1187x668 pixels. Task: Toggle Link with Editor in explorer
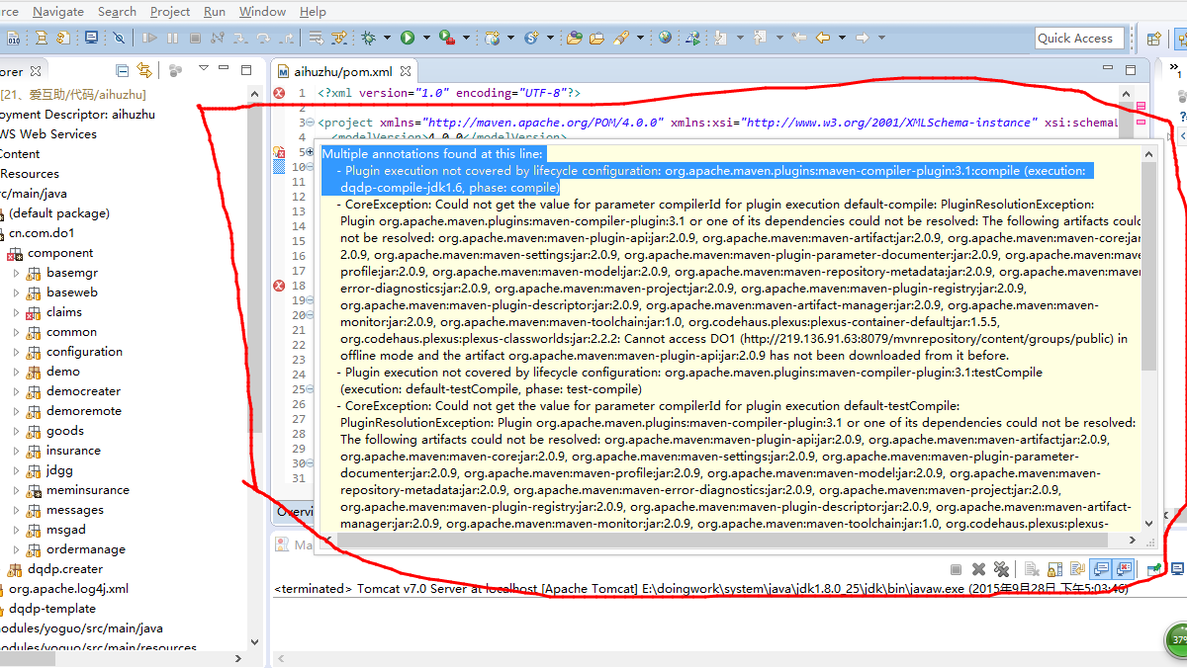click(x=145, y=71)
